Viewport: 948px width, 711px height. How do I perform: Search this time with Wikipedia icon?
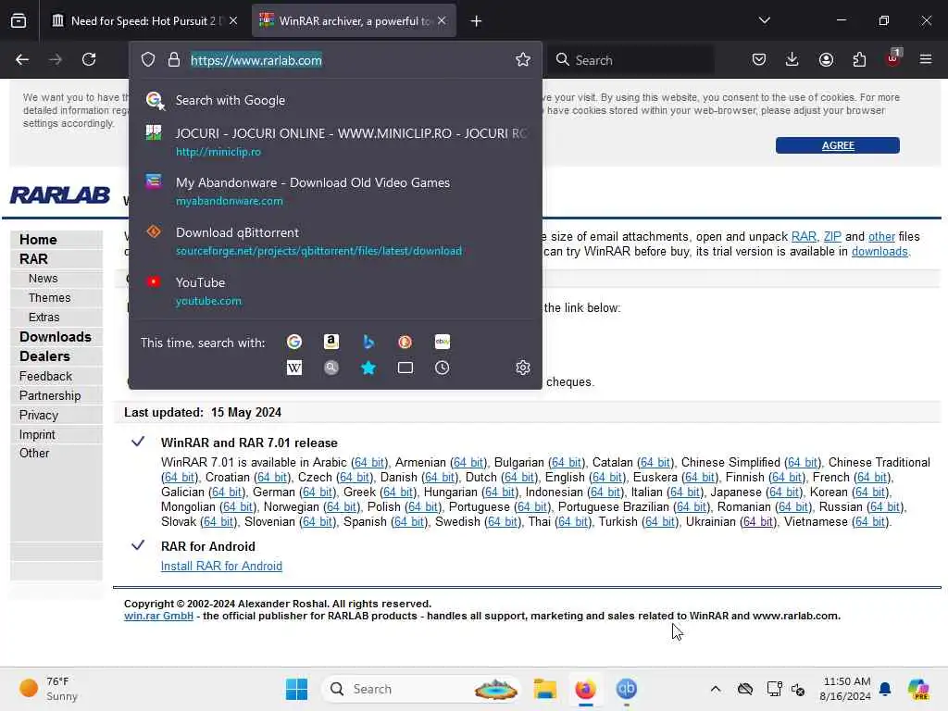coord(293,368)
